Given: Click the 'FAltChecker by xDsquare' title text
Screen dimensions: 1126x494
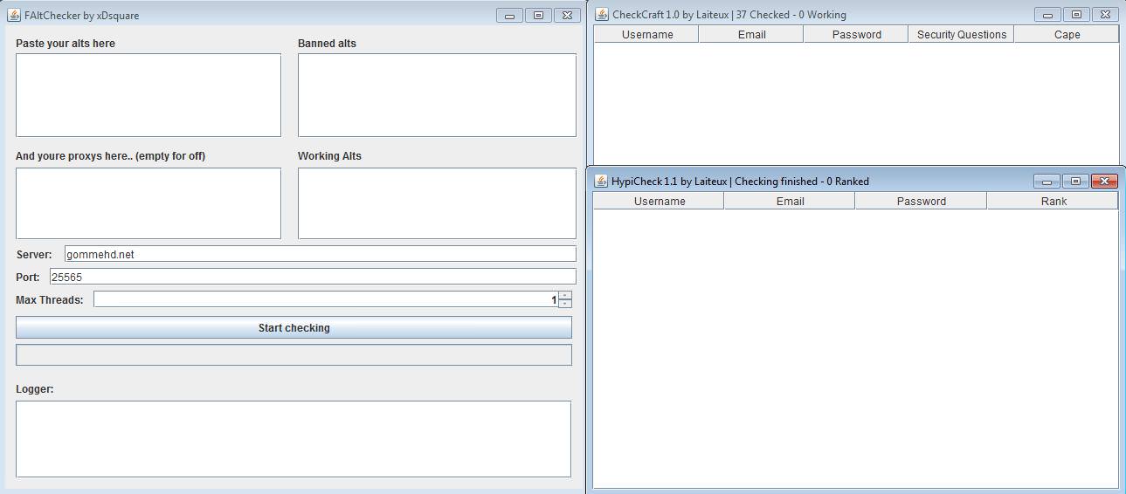Looking at the screenshot, I should 81,15.
